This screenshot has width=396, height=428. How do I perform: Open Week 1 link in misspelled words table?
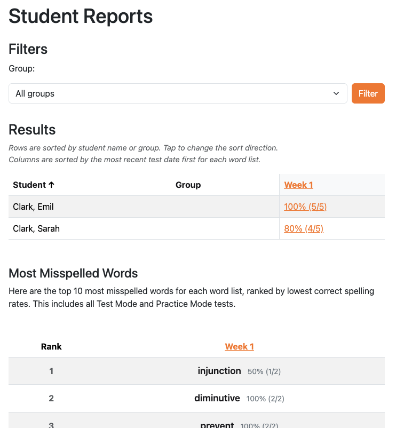click(239, 347)
